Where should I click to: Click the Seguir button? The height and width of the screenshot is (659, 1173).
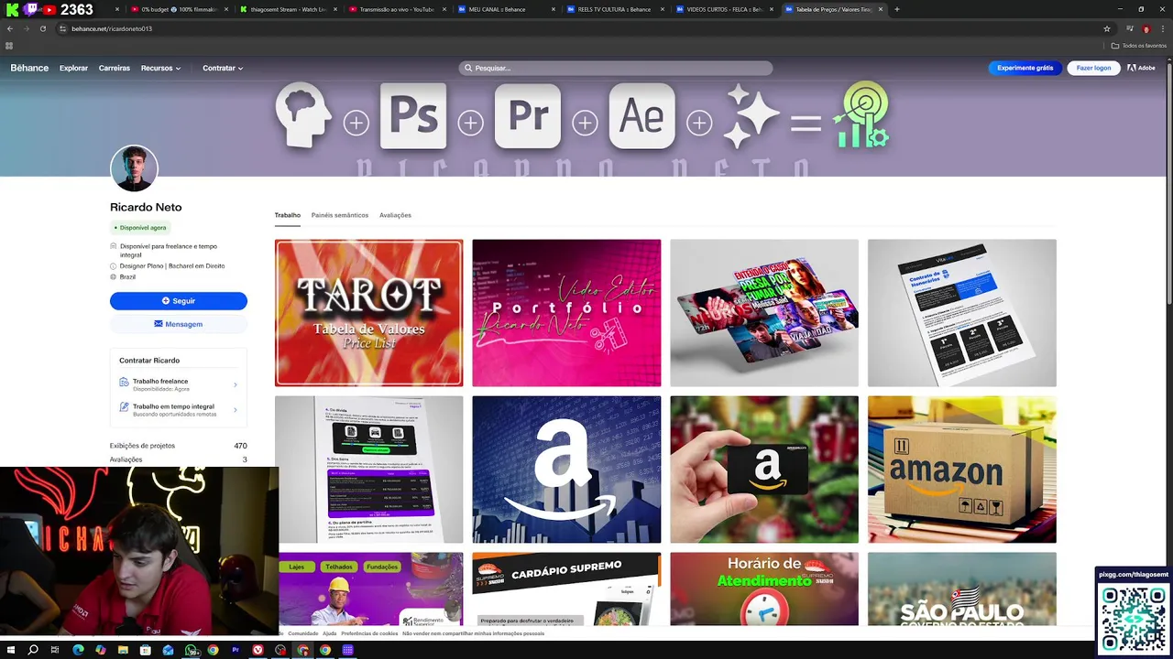(179, 300)
